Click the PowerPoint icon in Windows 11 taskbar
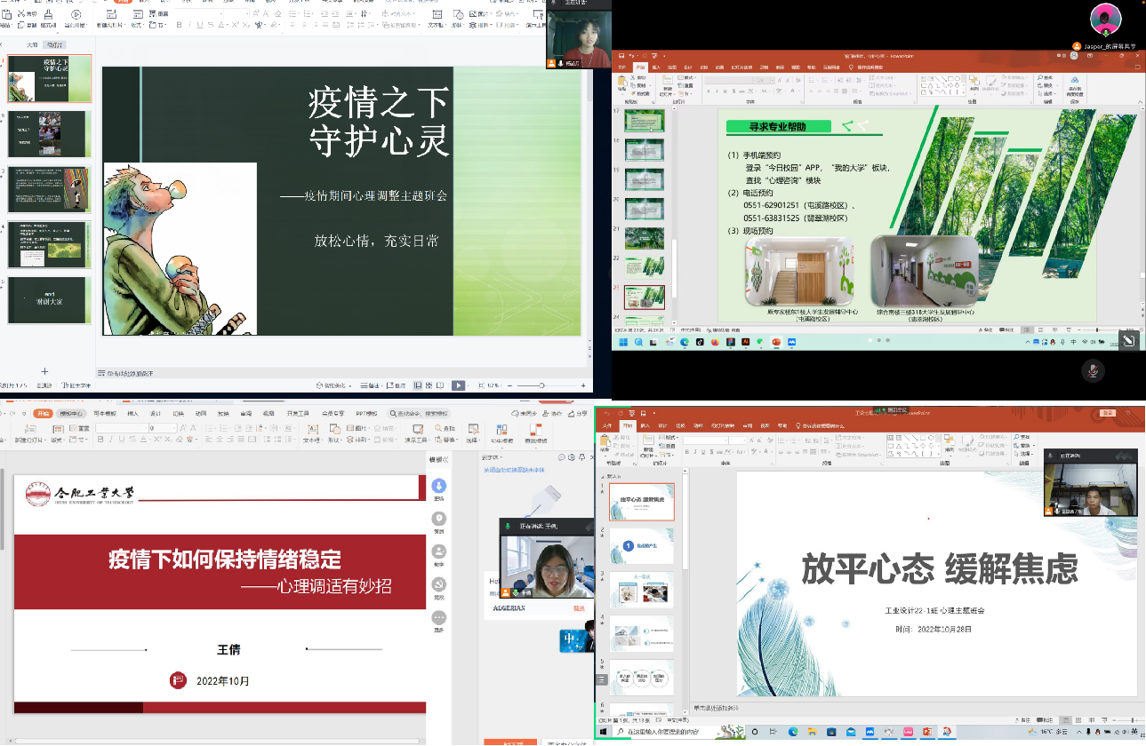Viewport: 1146px width, 746px height. click(x=775, y=342)
